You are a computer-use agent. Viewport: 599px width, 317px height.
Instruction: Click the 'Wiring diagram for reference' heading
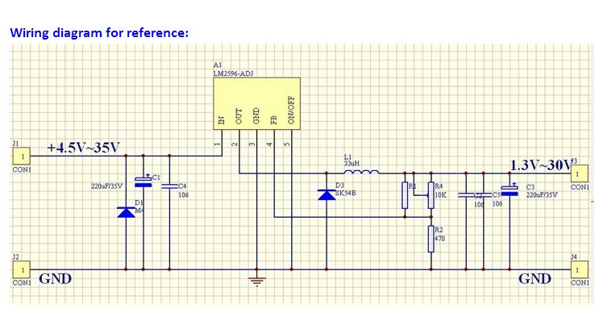pyautogui.click(x=99, y=32)
